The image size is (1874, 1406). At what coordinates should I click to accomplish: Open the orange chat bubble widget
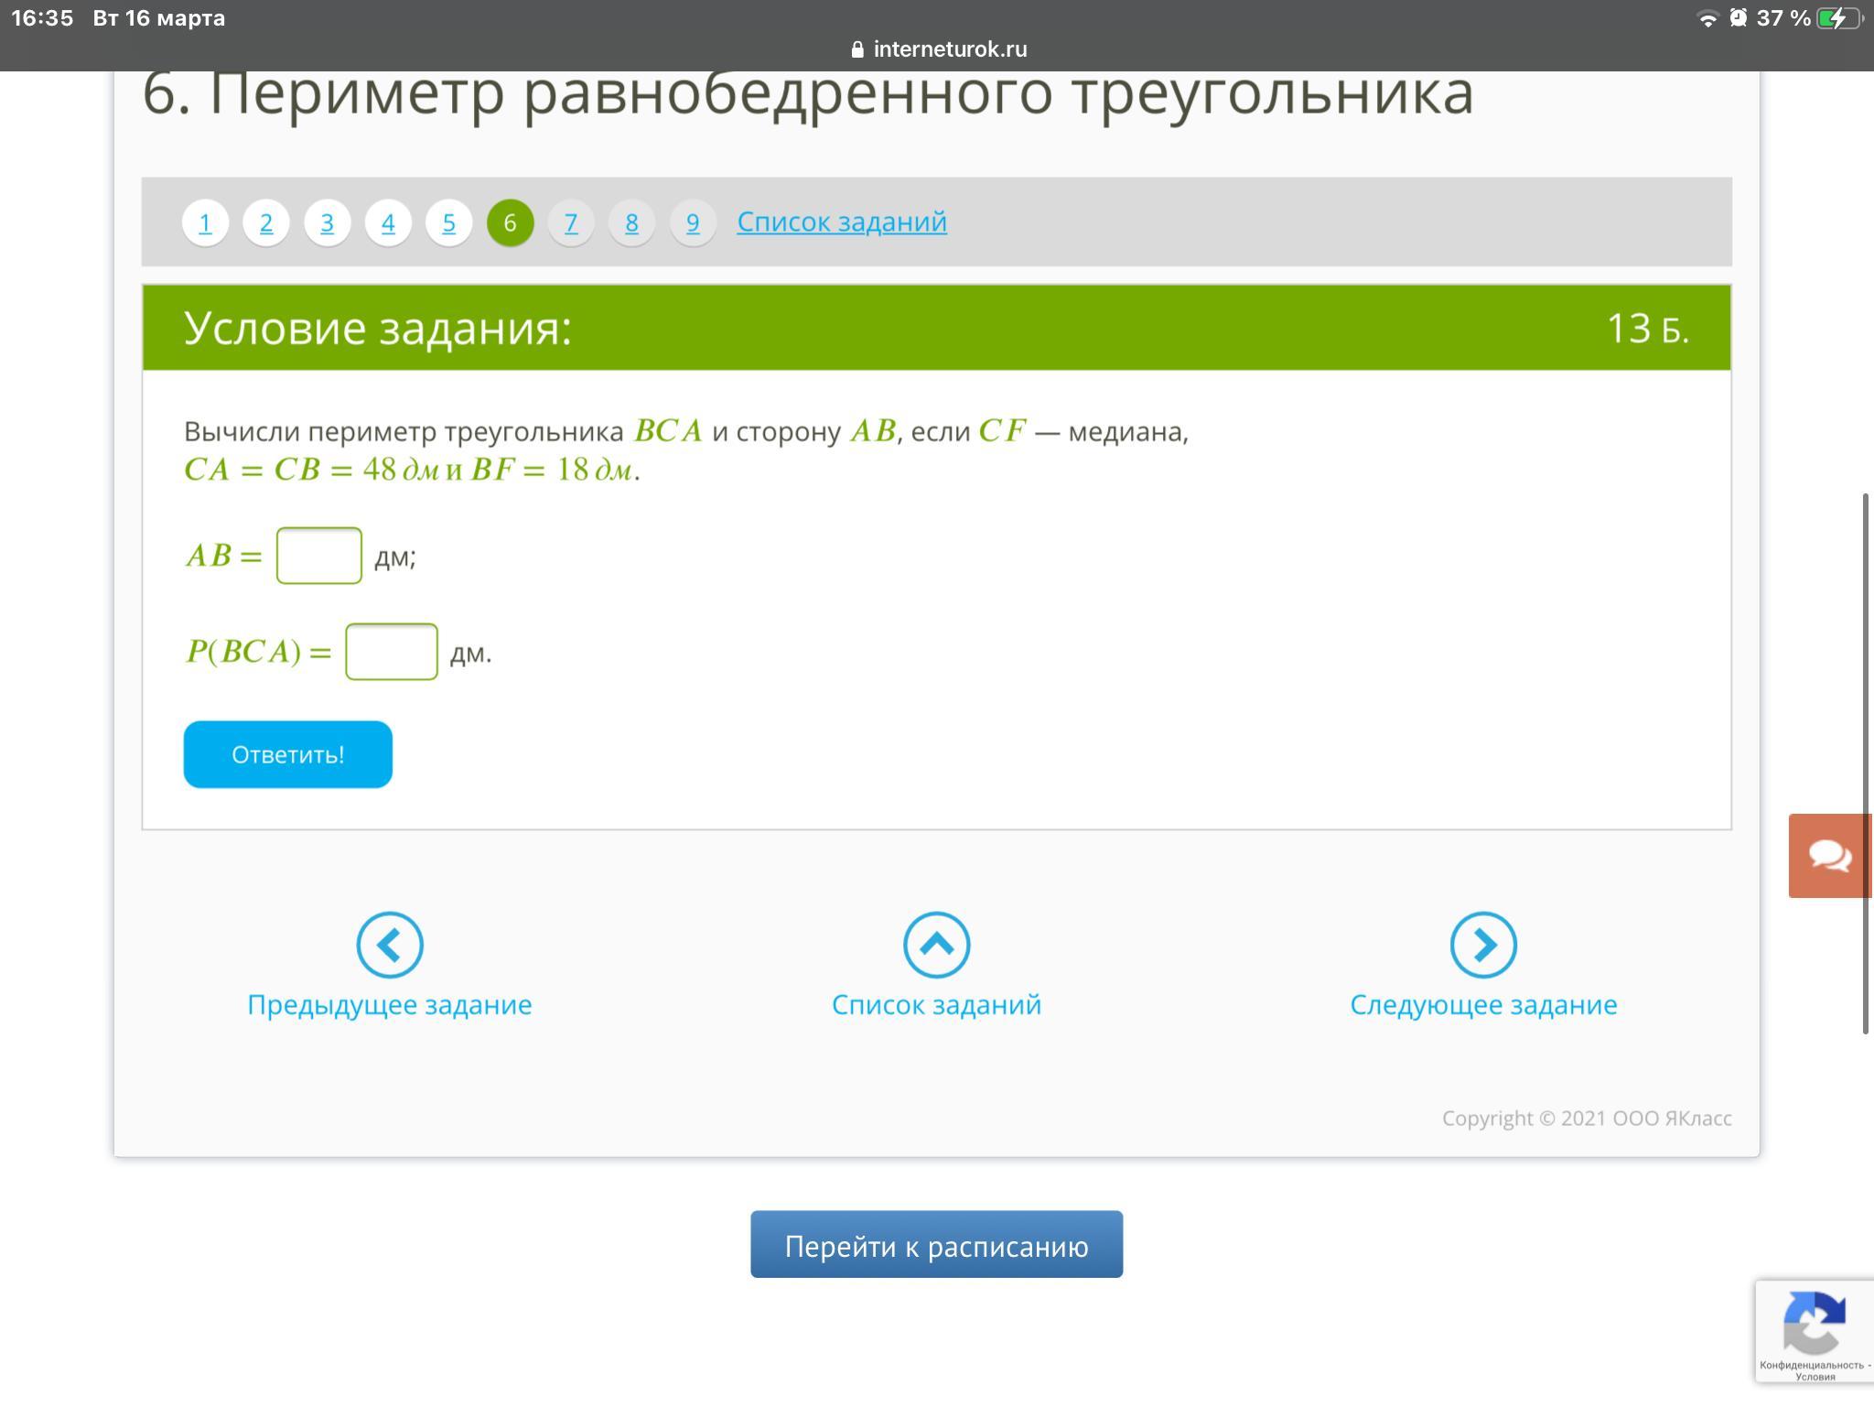[x=1830, y=856]
